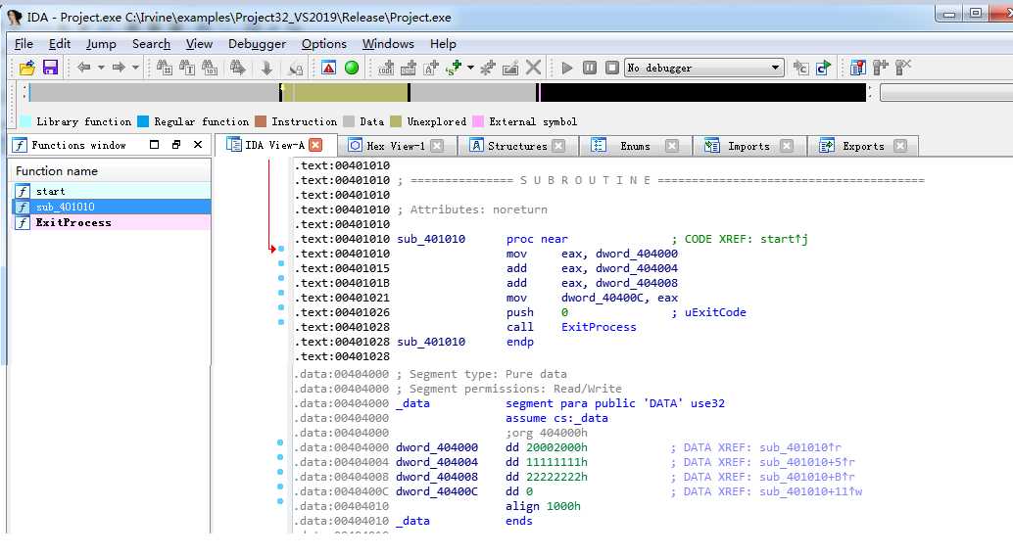Select sub_401010 in the functions list
Viewport: 1013px width, 557px height.
pyautogui.click(x=111, y=207)
